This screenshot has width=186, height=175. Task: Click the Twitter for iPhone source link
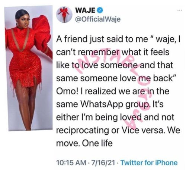149,163
